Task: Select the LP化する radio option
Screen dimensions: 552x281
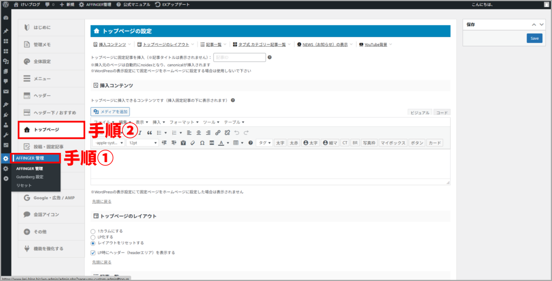Action: click(x=93, y=237)
